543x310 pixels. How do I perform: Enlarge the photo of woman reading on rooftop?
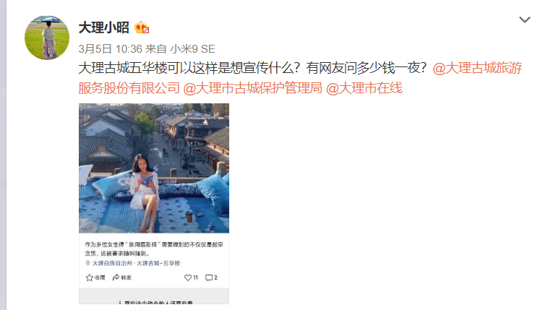tap(154, 168)
